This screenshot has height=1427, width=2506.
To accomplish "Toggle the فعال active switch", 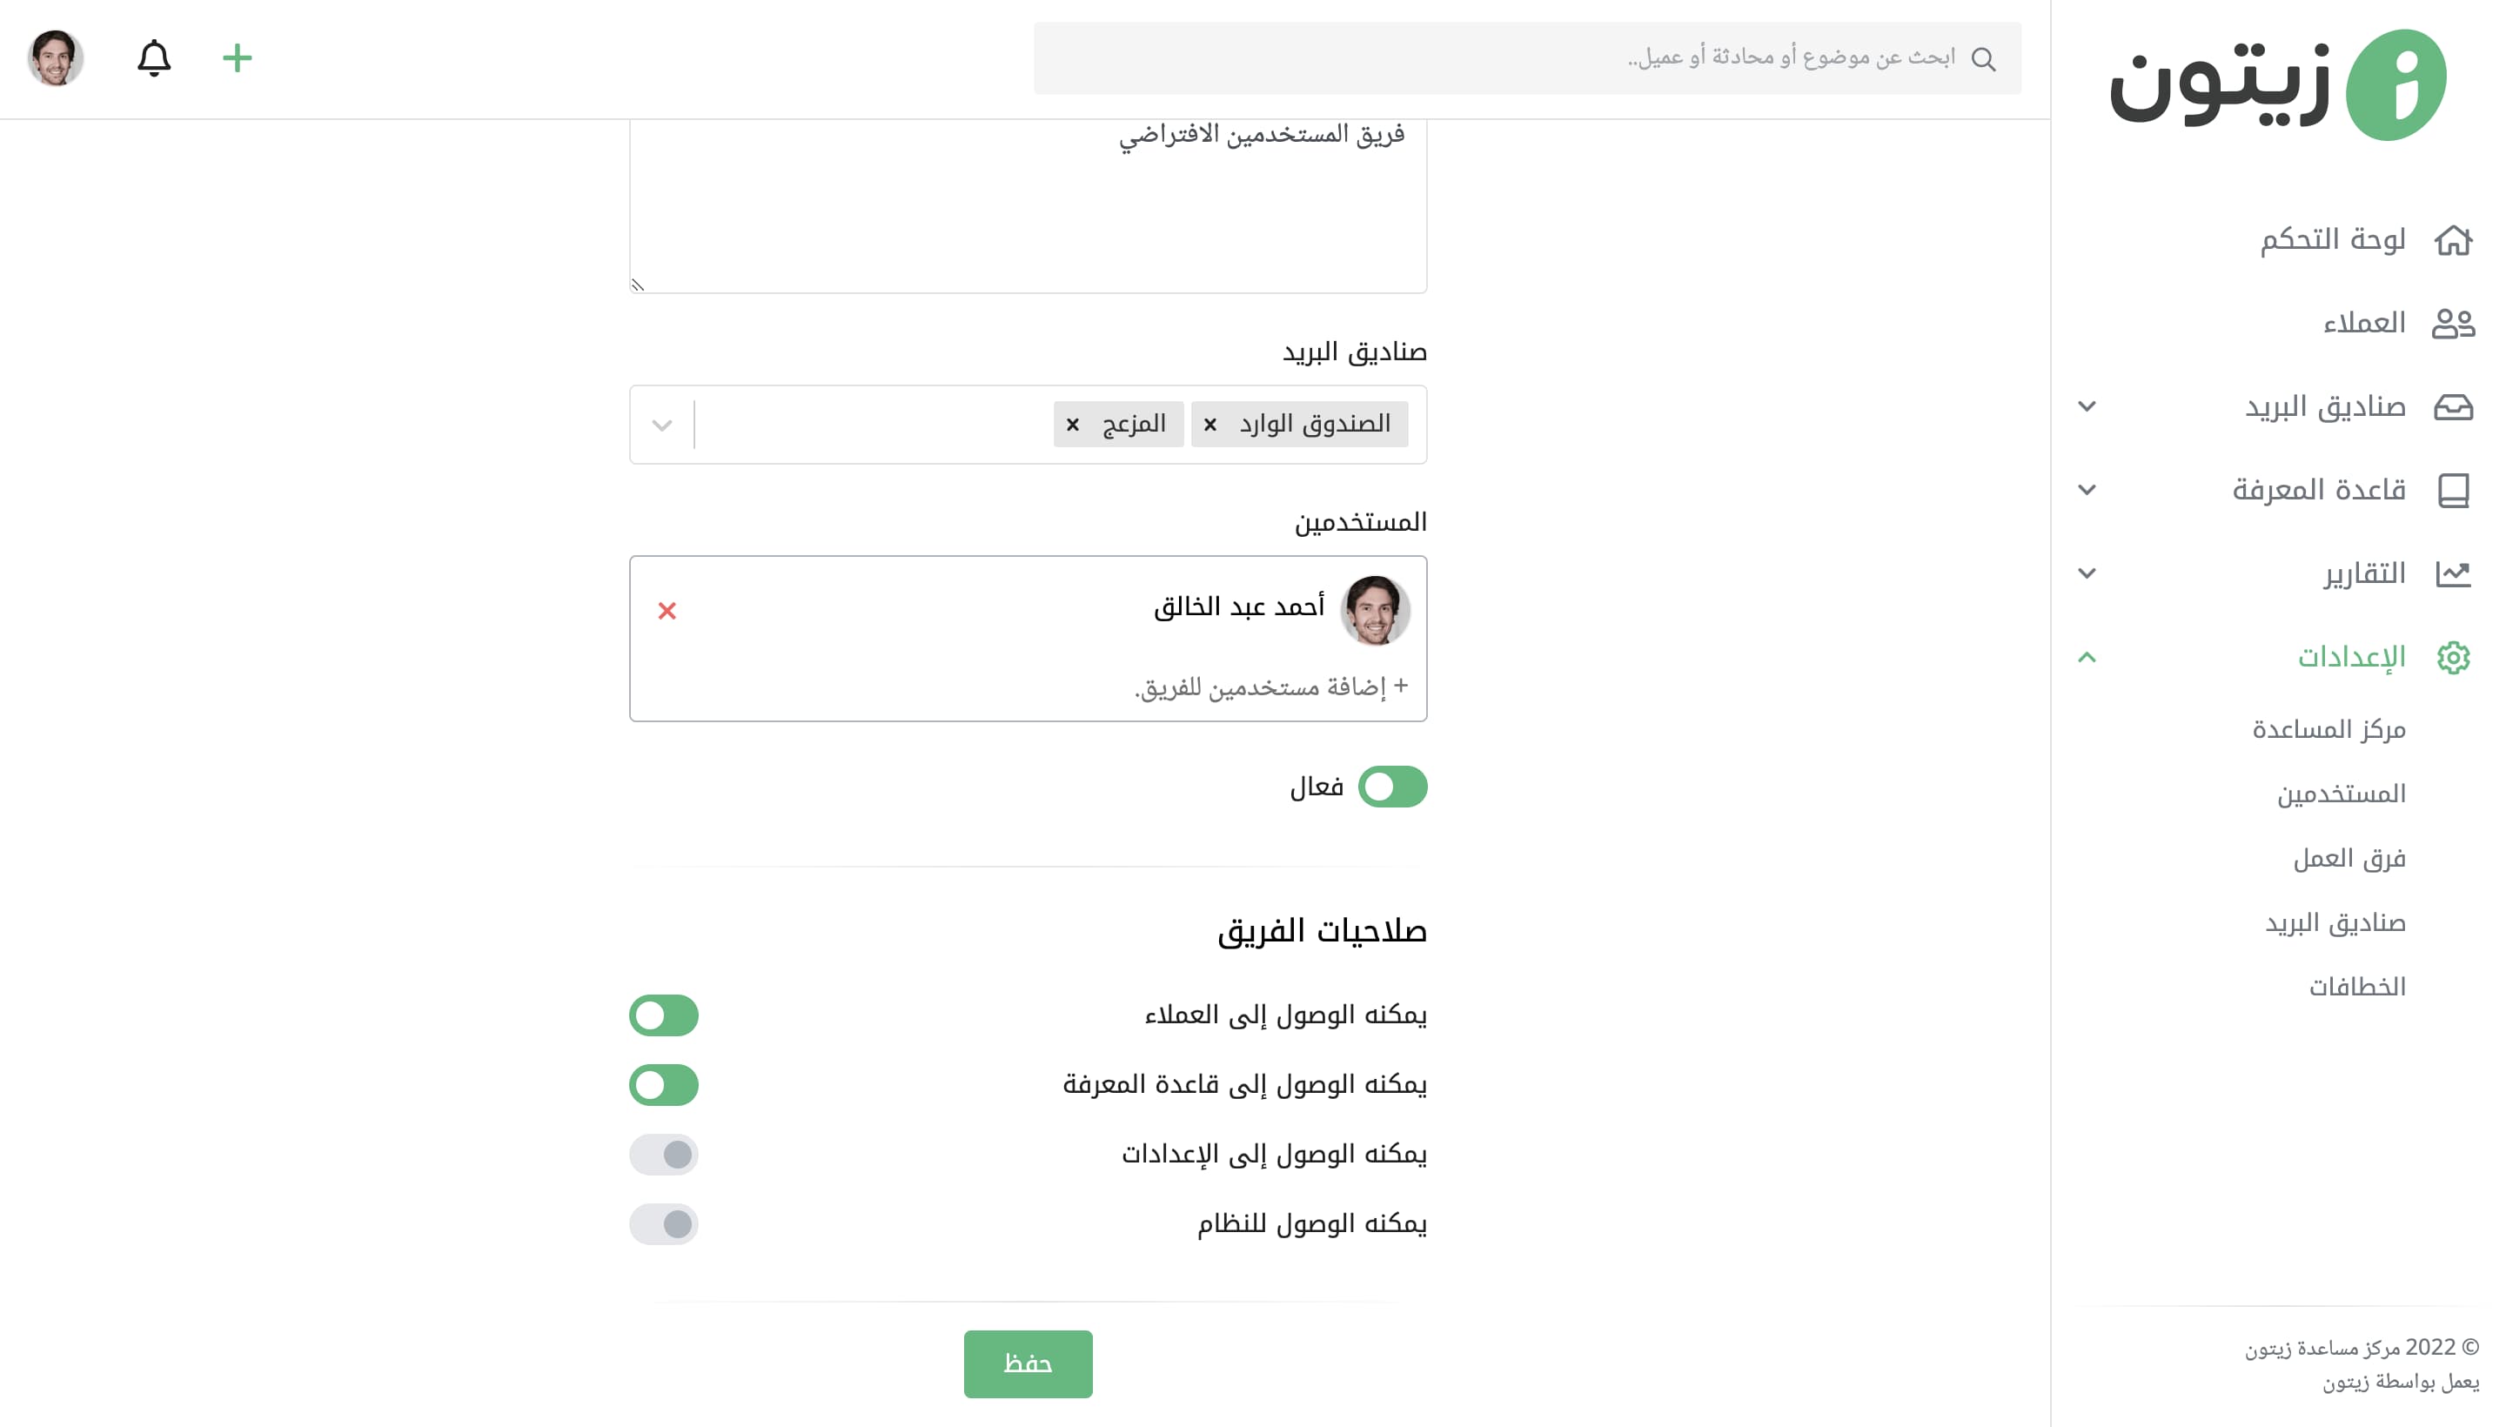I will pyautogui.click(x=1391, y=787).
